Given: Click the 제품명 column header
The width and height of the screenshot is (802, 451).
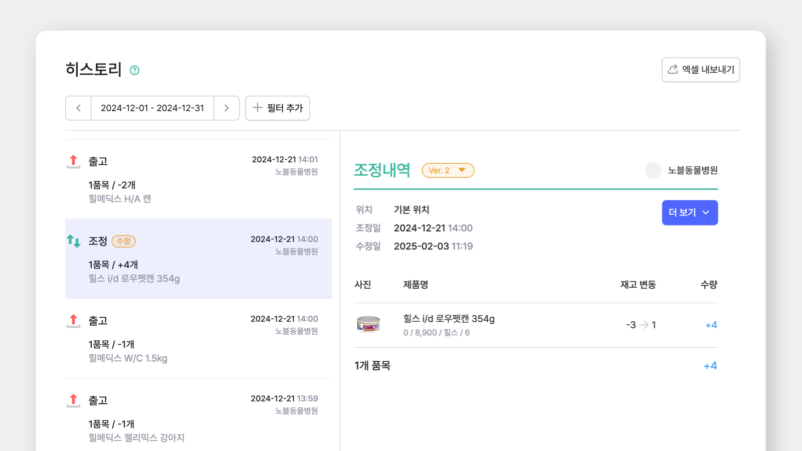Looking at the screenshot, I should [x=416, y=285].
